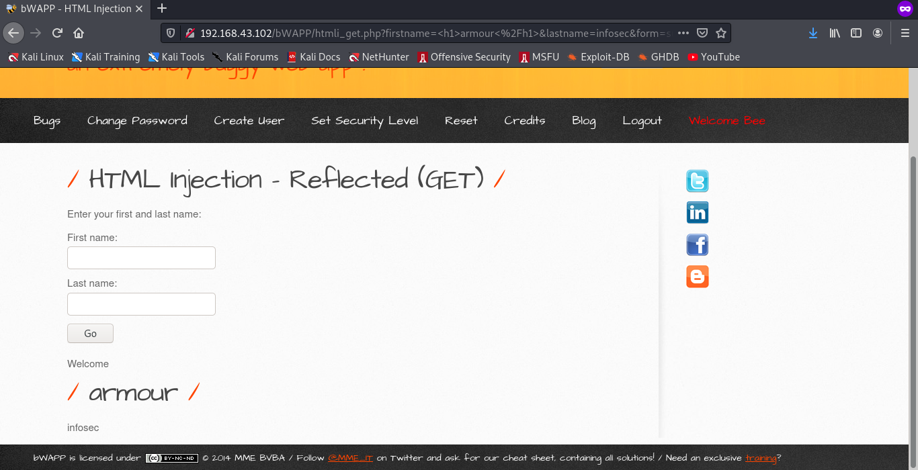918x470 pixels.
Task: Open the Offensive Security bookmark
Action: point(464,57)
